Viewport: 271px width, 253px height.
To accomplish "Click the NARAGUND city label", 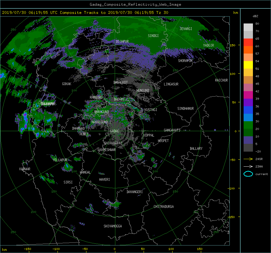I will coord(102,112).
